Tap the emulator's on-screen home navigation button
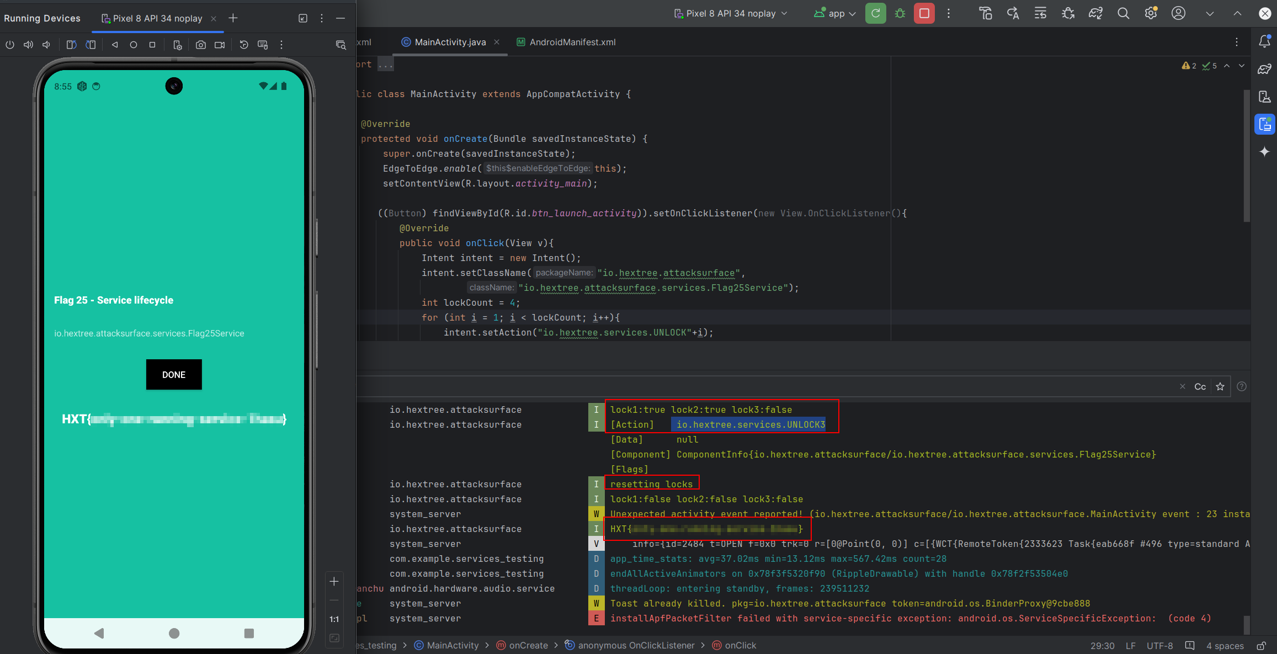The height and width of the screenshot is (654, 1277). [x=174, y=633]
